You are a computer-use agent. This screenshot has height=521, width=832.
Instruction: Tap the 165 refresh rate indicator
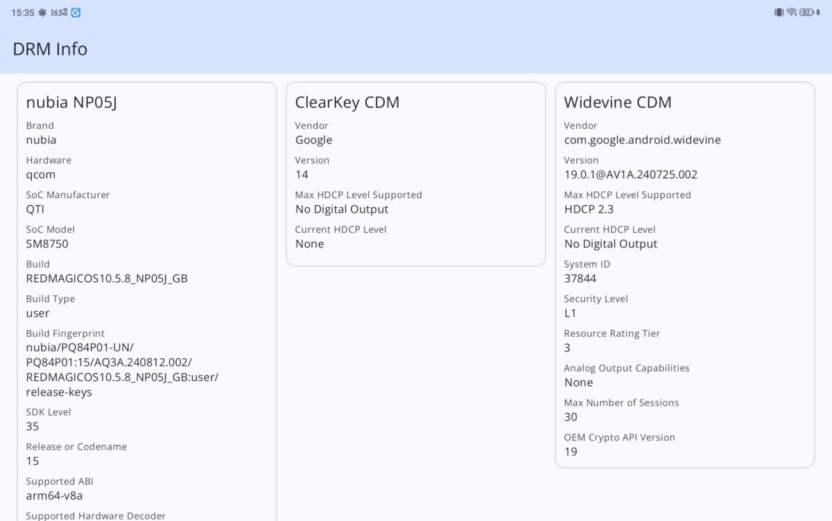[59, 12]
